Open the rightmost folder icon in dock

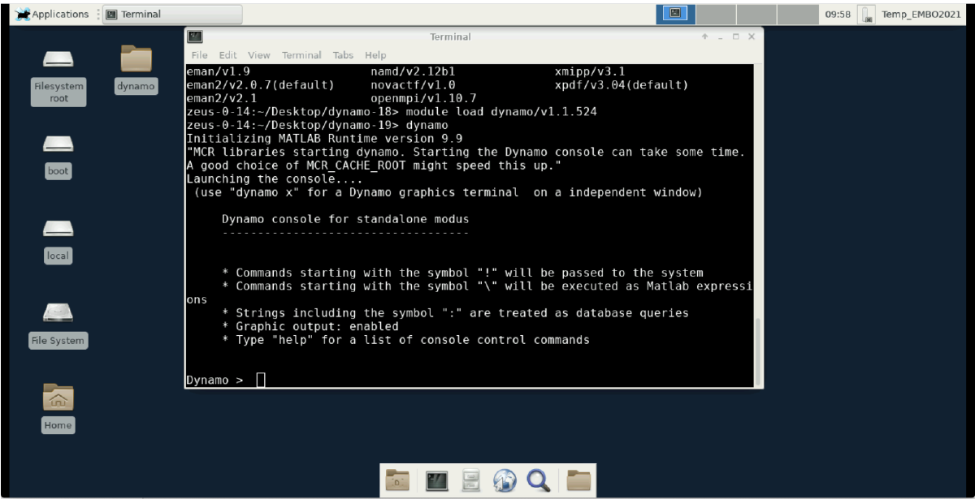click(578, 480)
